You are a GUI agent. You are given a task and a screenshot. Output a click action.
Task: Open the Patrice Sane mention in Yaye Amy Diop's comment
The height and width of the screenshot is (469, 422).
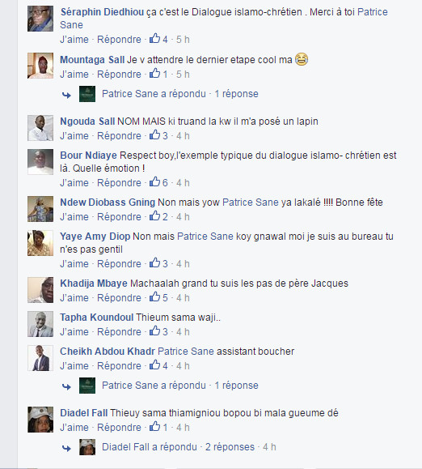tap(205, 237)
